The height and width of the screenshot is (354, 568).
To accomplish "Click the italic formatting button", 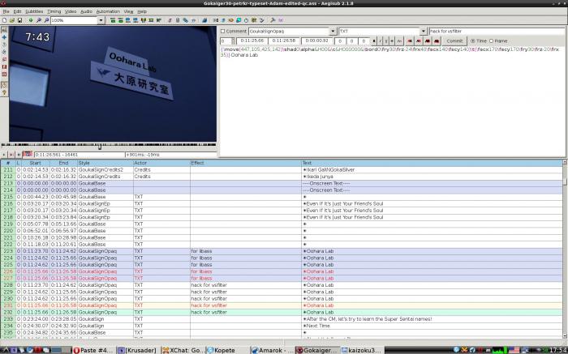I will (x=381, y=41).
